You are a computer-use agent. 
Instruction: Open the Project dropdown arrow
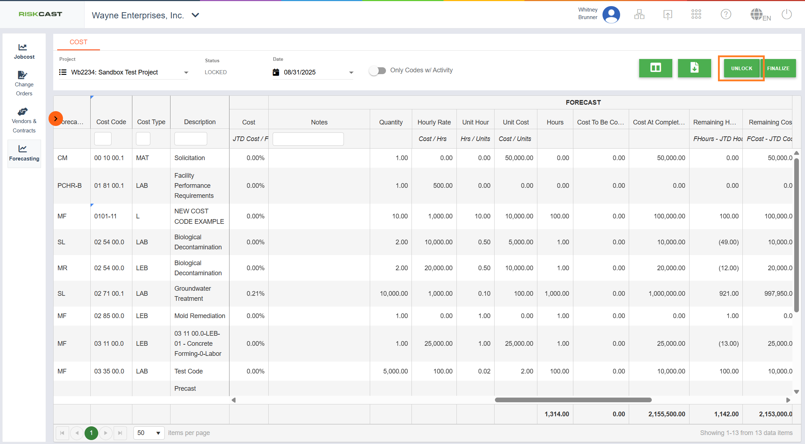click(x=186, y=73)
